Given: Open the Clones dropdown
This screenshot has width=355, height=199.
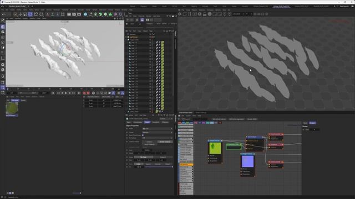Looking at the screenshot, I should (x=158, y=132).
